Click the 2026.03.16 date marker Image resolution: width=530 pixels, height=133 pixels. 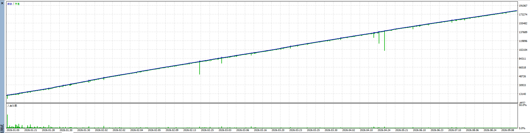pyautogui.click(x=260, y=130)
